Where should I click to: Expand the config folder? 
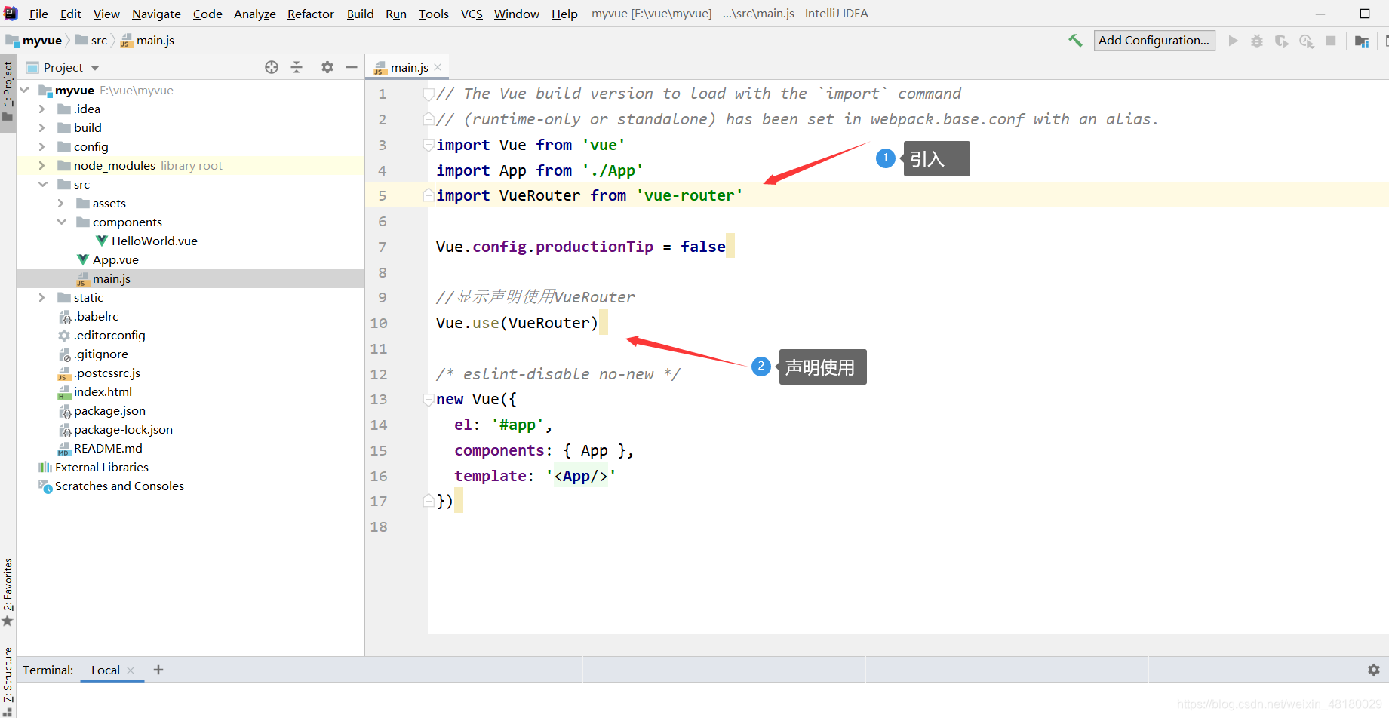pos(42,146)
